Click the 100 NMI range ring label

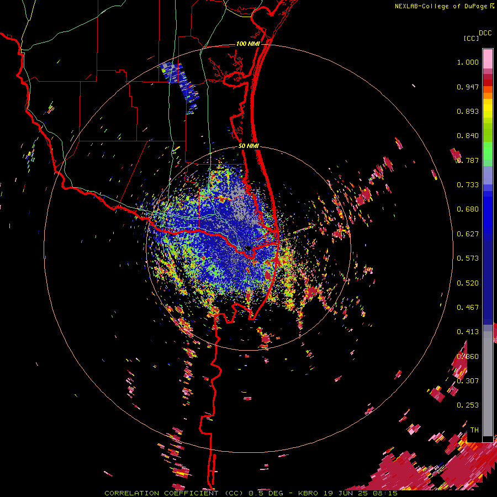point(248,44)
